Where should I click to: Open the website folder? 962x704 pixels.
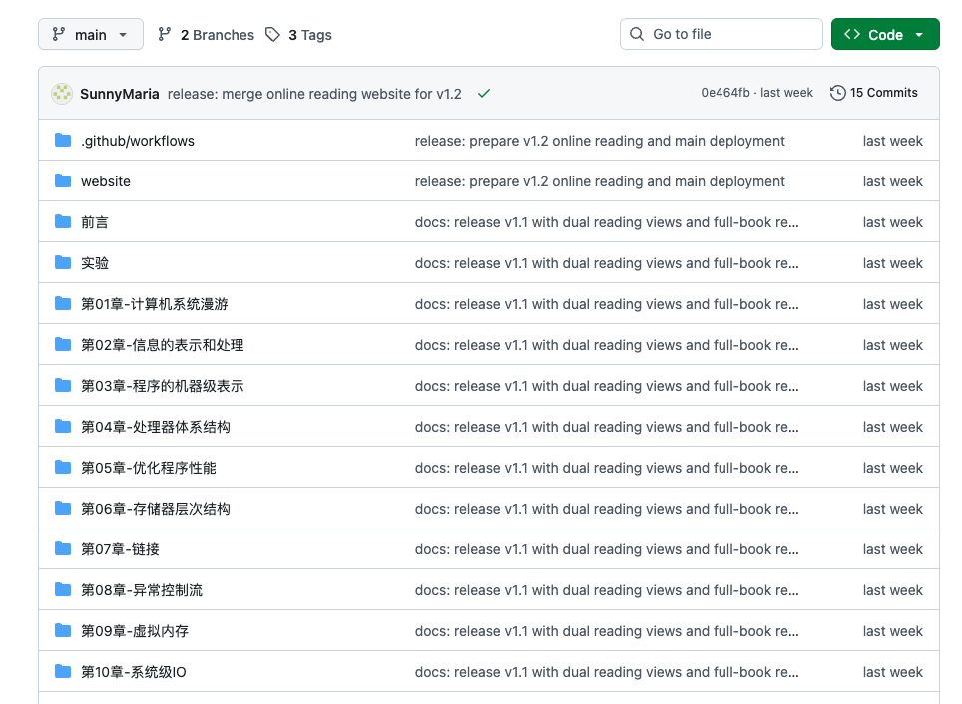pyautogui.click(x=106, y=181)
